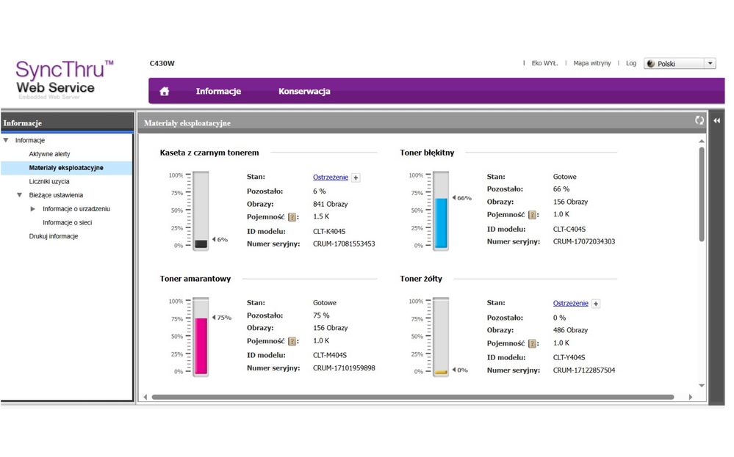This screenshot has width=734, height=457.
Task: Select Informacje o sieci in sidebar
Action: (x=67, y=222)
